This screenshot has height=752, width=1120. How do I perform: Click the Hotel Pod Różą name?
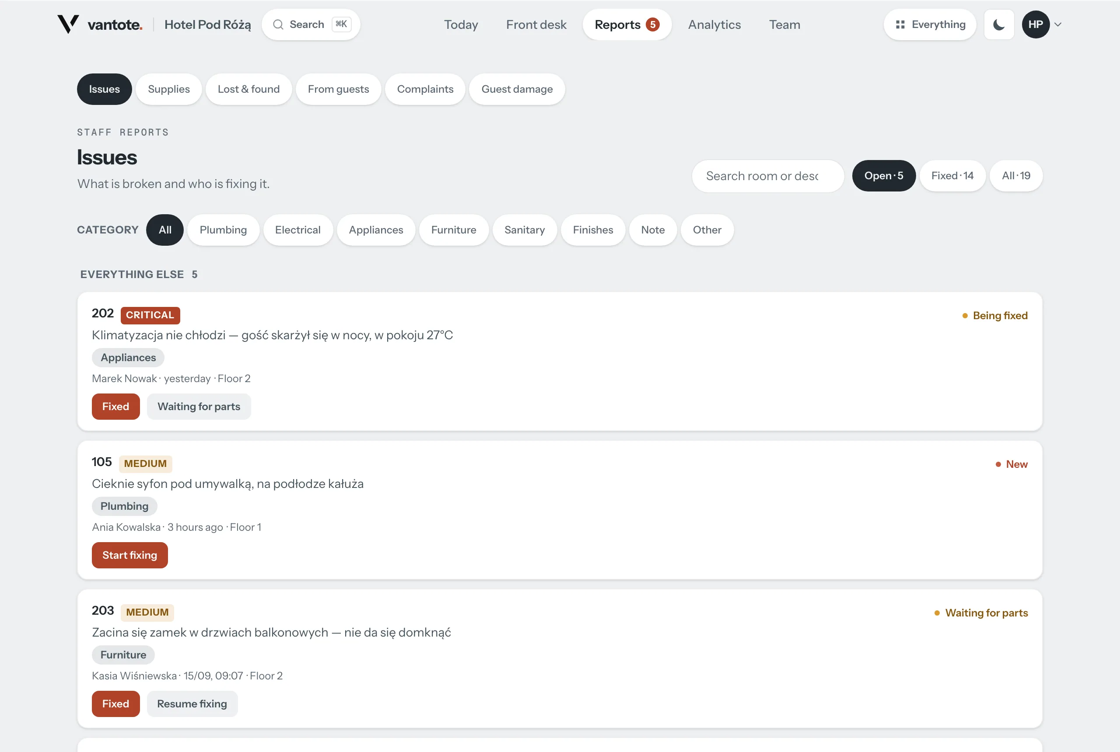point(207,24)
